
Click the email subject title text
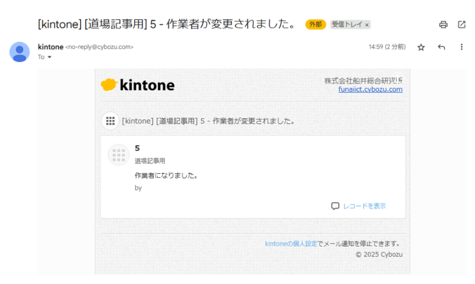[x=167, y=24]
